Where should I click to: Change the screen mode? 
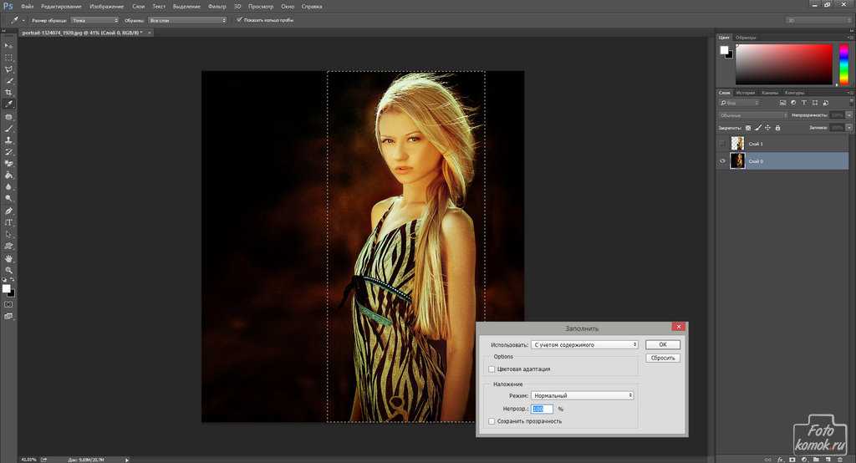8,316
